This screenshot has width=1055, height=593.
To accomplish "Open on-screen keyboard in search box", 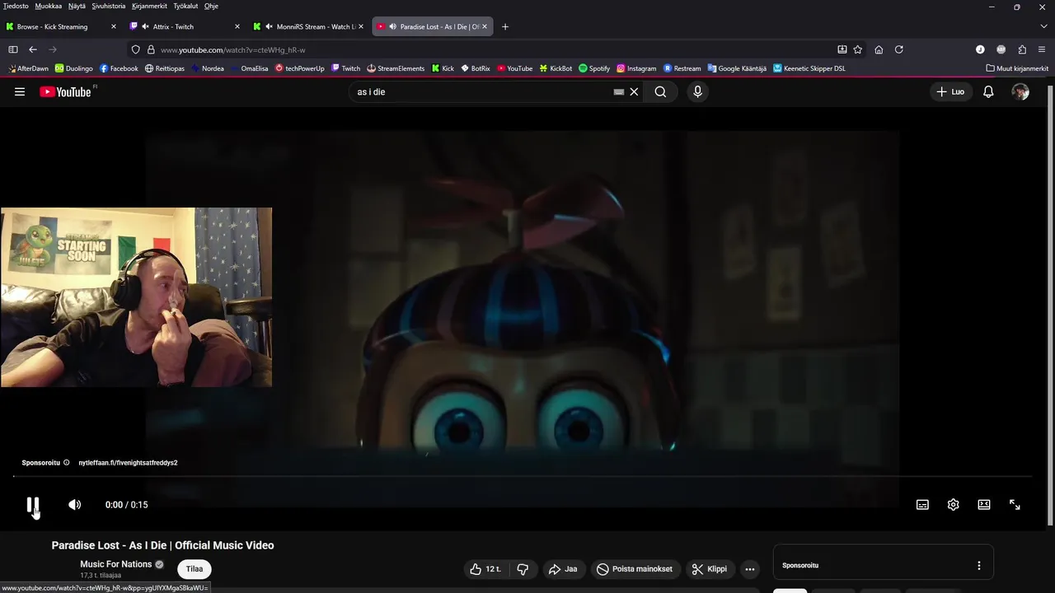I will [619, 92].
